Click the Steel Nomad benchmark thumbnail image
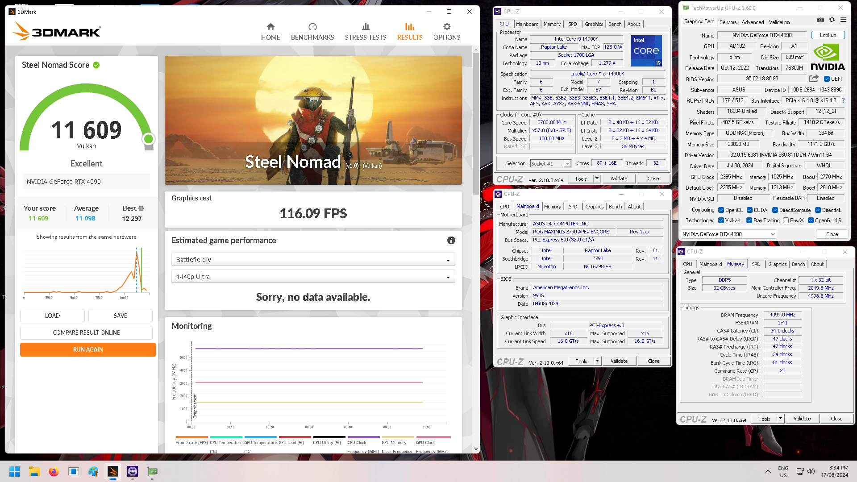The height and width of the screenshot is (482, 857). (313, 120)
